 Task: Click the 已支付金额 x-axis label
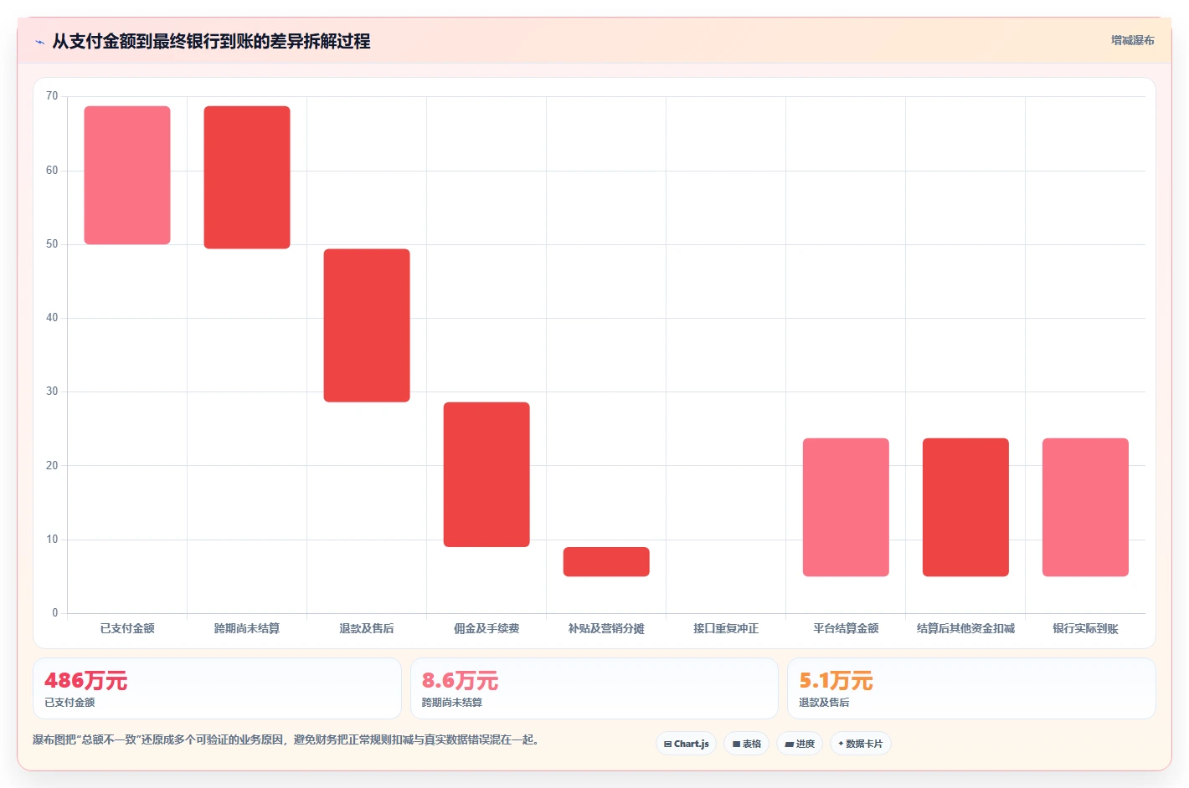[127, 628]
